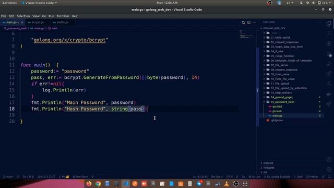Expand the TIMELINE section
The width and height of the screenshot is (334, 188).
[269, 168]
